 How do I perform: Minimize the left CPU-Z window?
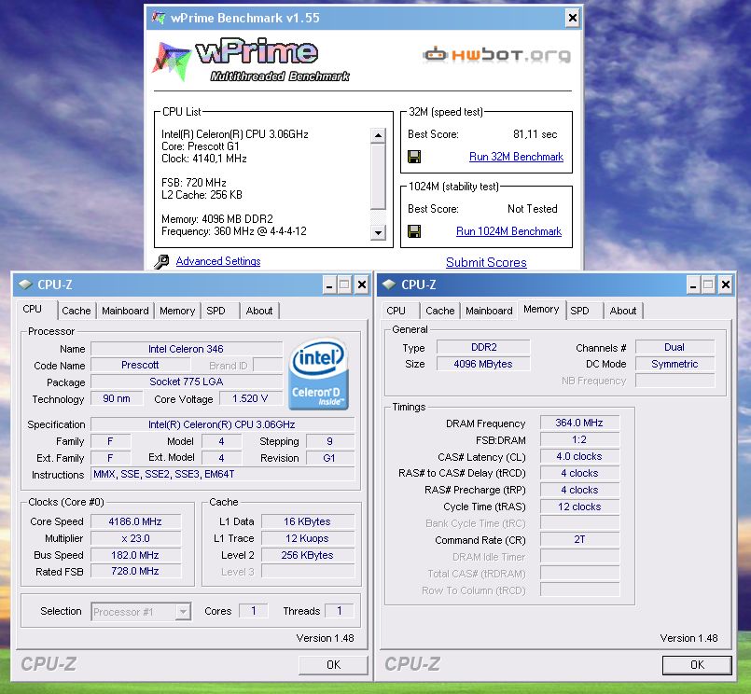(329, 285)
